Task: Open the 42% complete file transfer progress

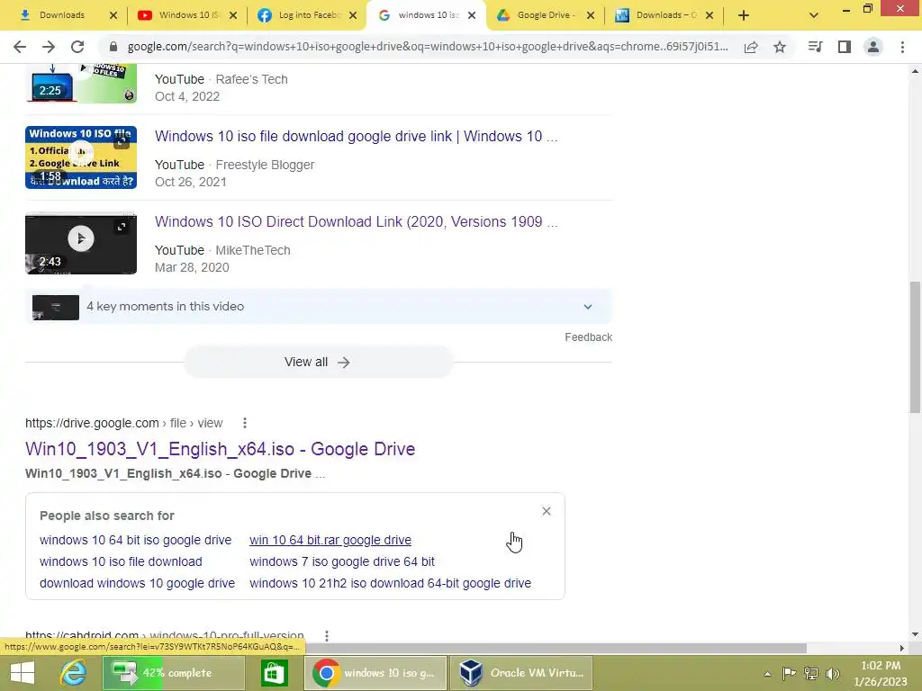Action: tap(174, 673)
